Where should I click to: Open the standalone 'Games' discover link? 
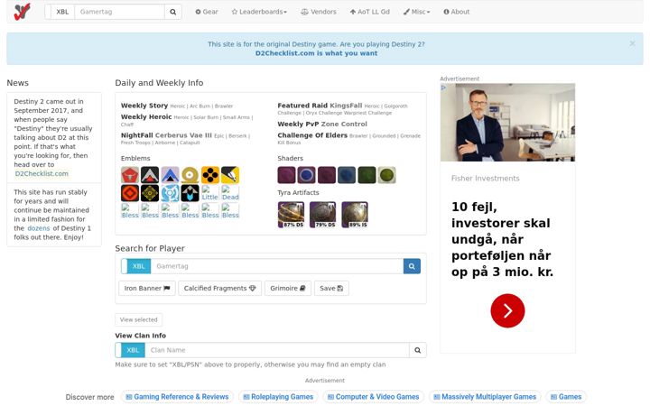566,397
